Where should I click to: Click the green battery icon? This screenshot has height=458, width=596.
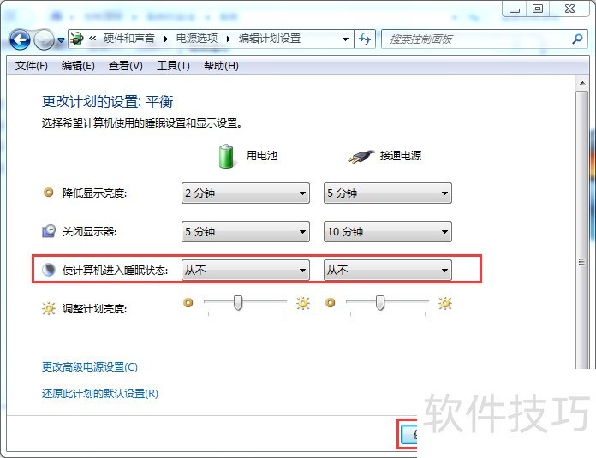pyautogui.click(x=226, y=156)
